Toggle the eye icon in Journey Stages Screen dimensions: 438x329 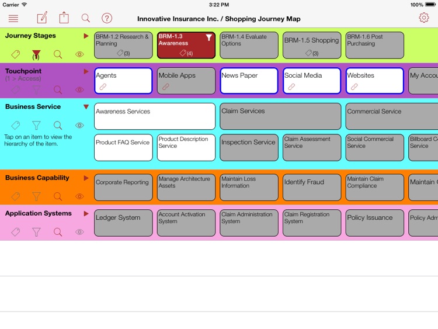(x=79, y=54)
